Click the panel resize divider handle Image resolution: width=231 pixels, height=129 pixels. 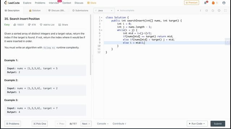[x=92, y=59]
